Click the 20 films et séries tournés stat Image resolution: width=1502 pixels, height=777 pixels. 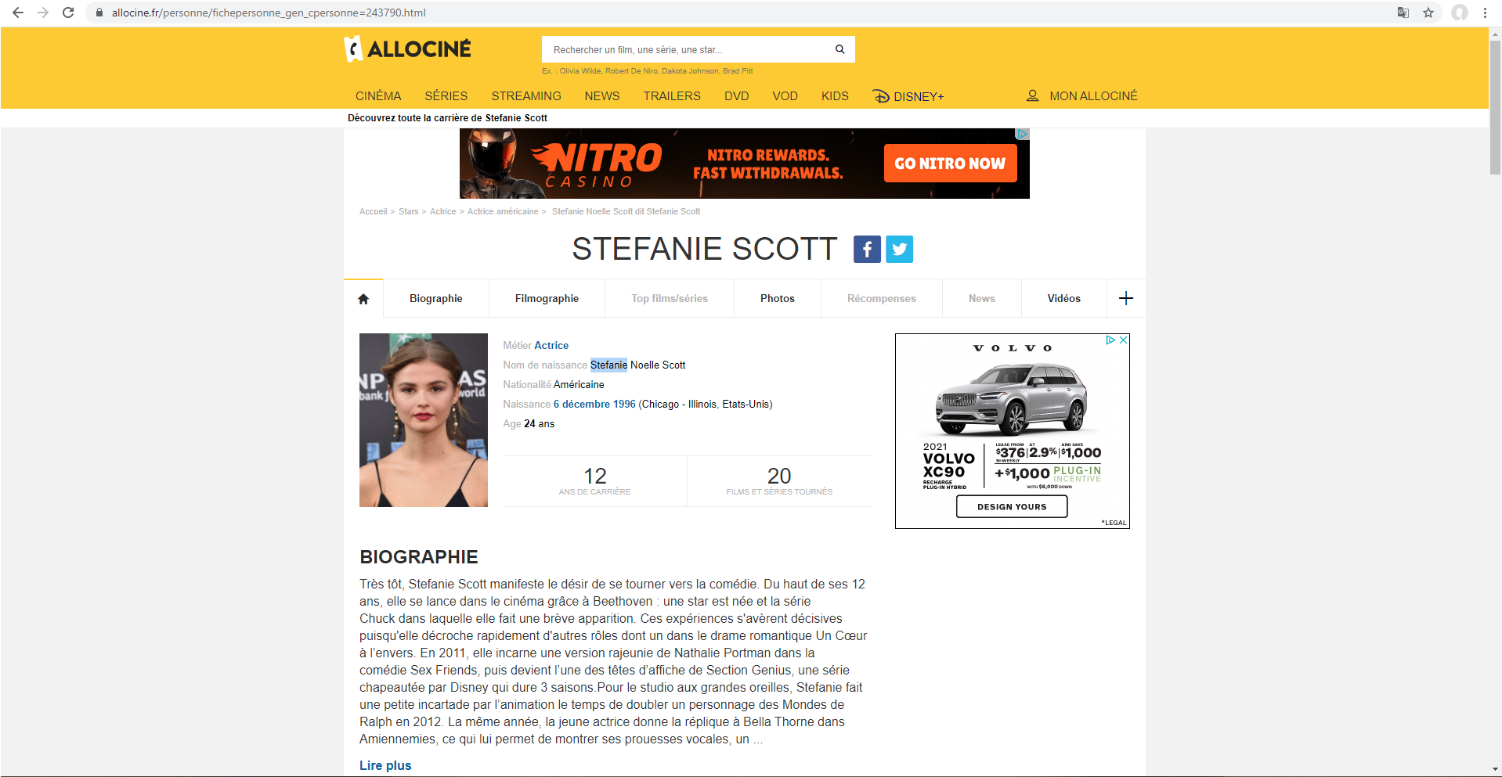point(779,481)
